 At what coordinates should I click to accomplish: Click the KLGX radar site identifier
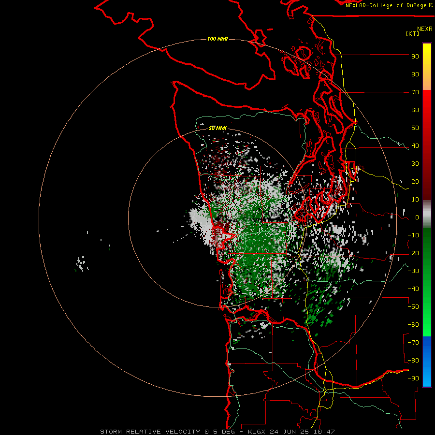tap(257, 432)
